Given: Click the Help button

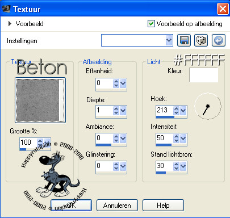Looking at the screenshot, I should [x=163, y=206].
